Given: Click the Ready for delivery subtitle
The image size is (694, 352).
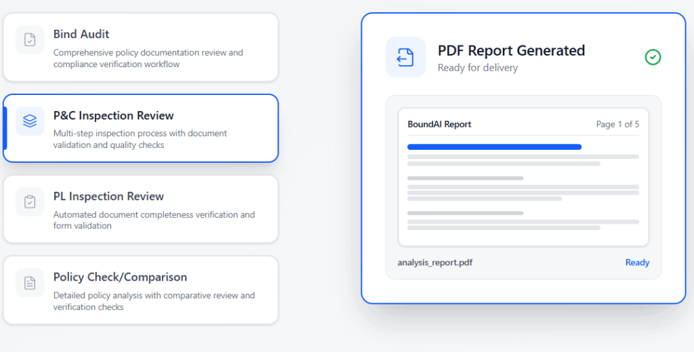Looking at the screenshot, I should point(478,68).
